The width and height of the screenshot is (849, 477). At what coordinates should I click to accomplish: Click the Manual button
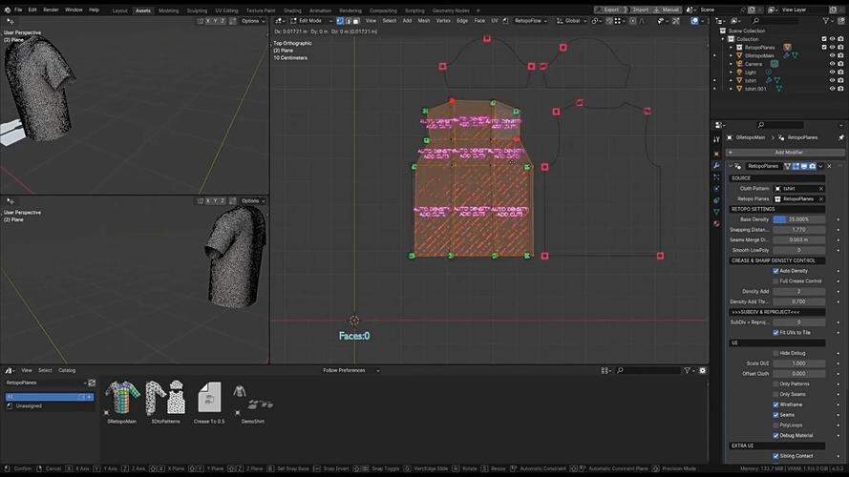[667, 10]
